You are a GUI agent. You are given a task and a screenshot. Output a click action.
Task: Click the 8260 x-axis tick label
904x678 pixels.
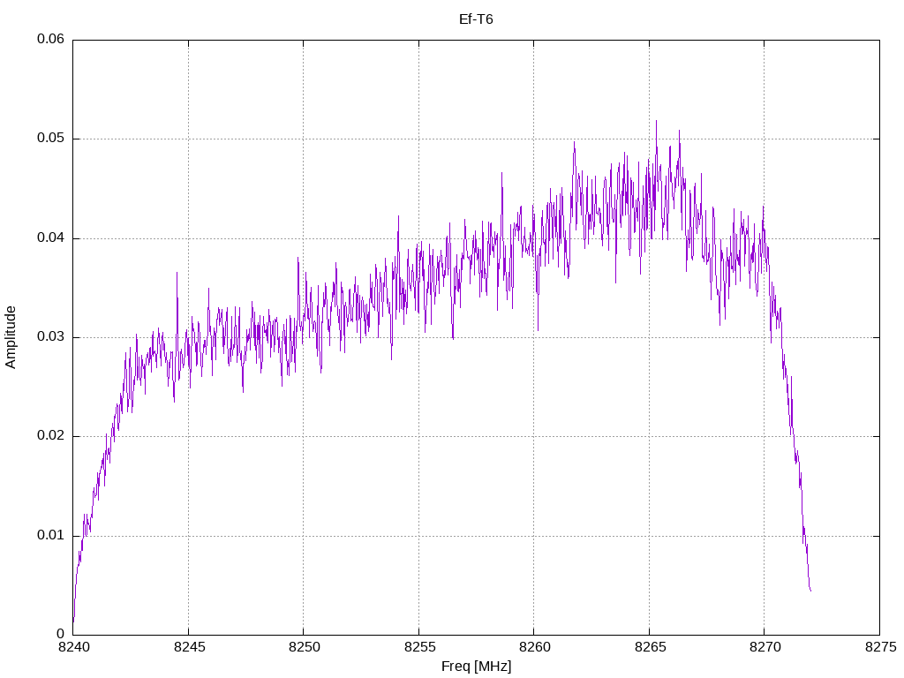pyautogui.click(x=535, y=647)
